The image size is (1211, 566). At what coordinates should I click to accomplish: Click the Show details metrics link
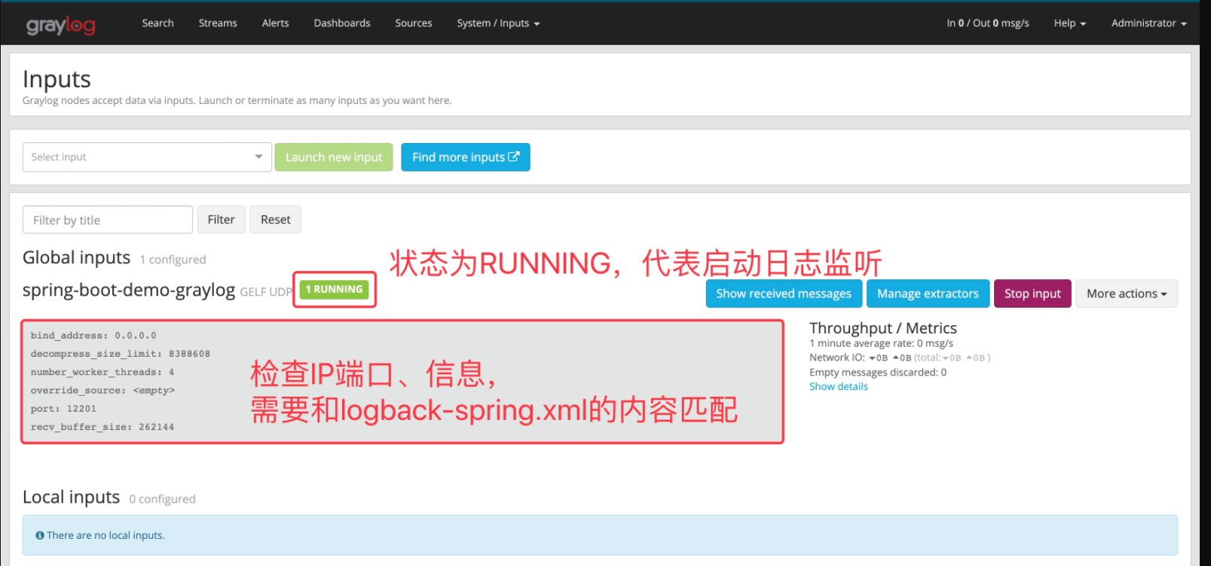(x=839, y=387)
